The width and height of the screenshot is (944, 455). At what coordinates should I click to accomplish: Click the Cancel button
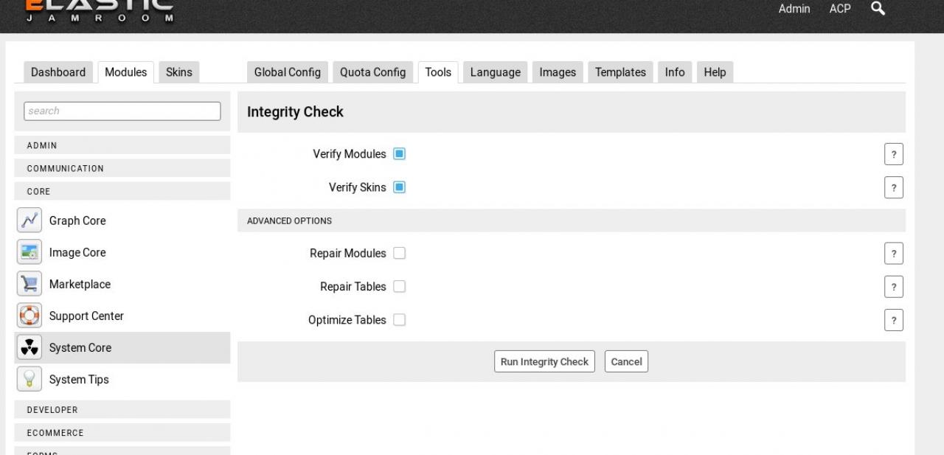(x=626, y=361)
